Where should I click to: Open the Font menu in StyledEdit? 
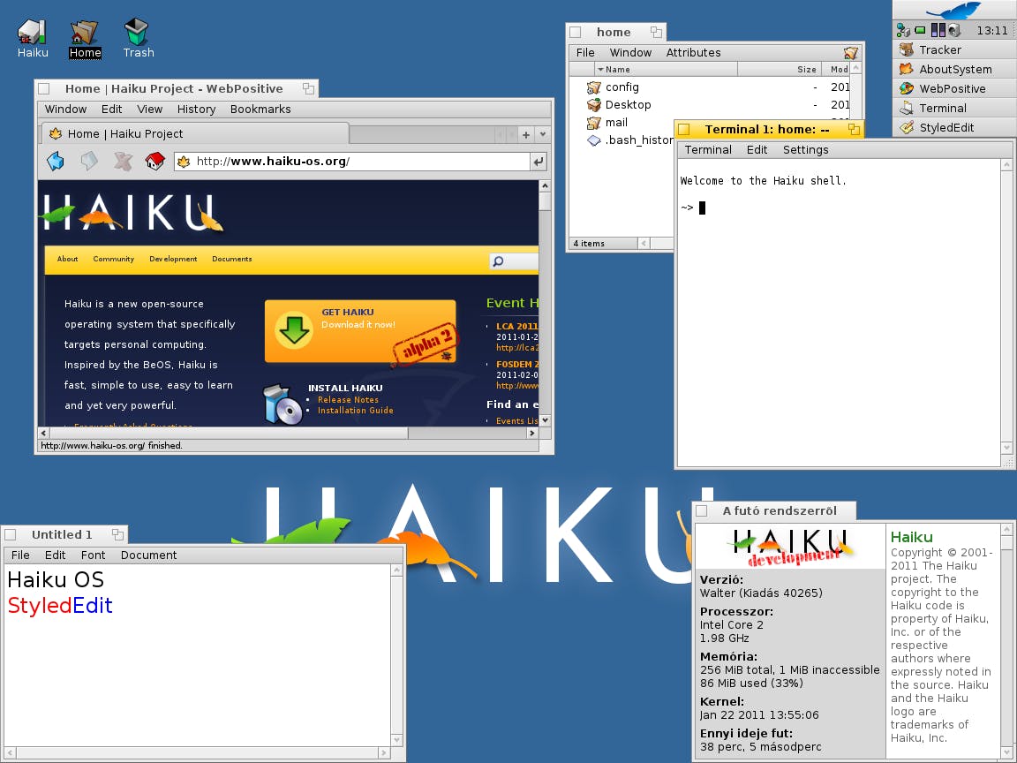pyautogui.click(x=93, y=555)
